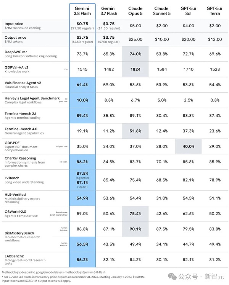Image resolution: width=229 pixels, height=285 pixels.
Task: Click the Terminal-bench 4.0 row label
Action: (21, 129)
